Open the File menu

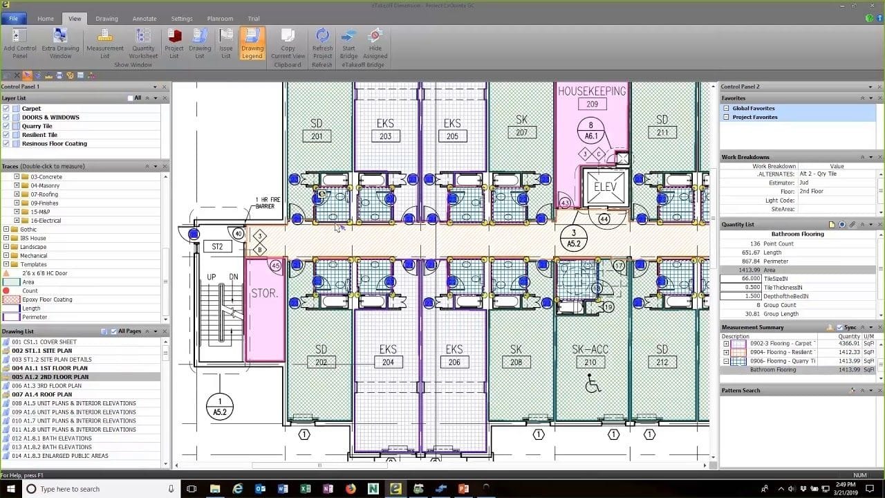tap(13, 19)
